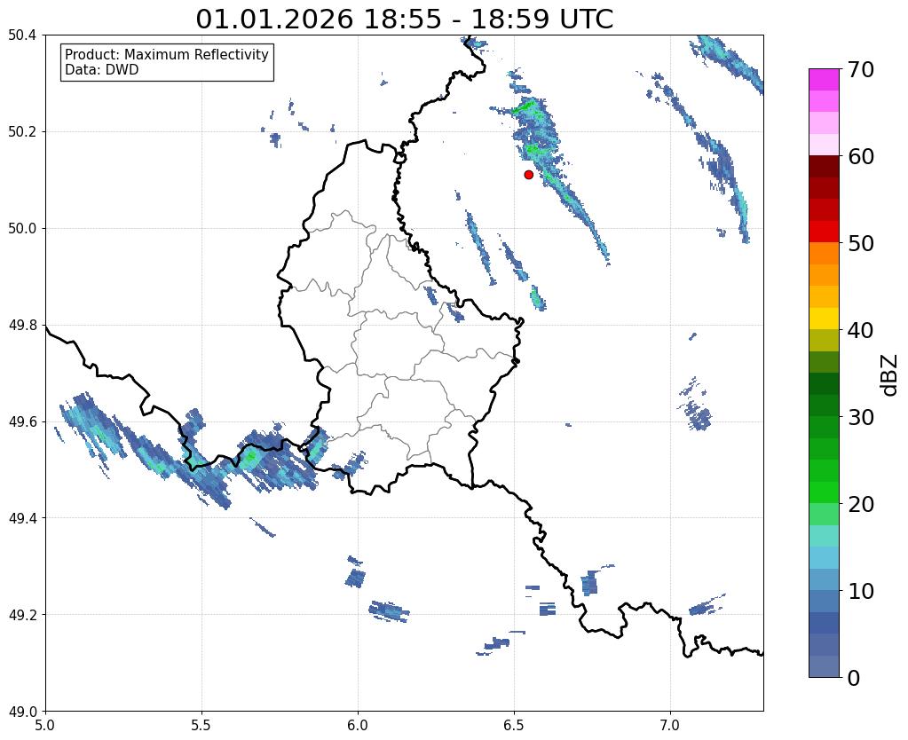Image resolution: width=908 pixels, height=740 pixels.
Task: Click the 6.5 longitude axis label
Action: pos(514,725)
